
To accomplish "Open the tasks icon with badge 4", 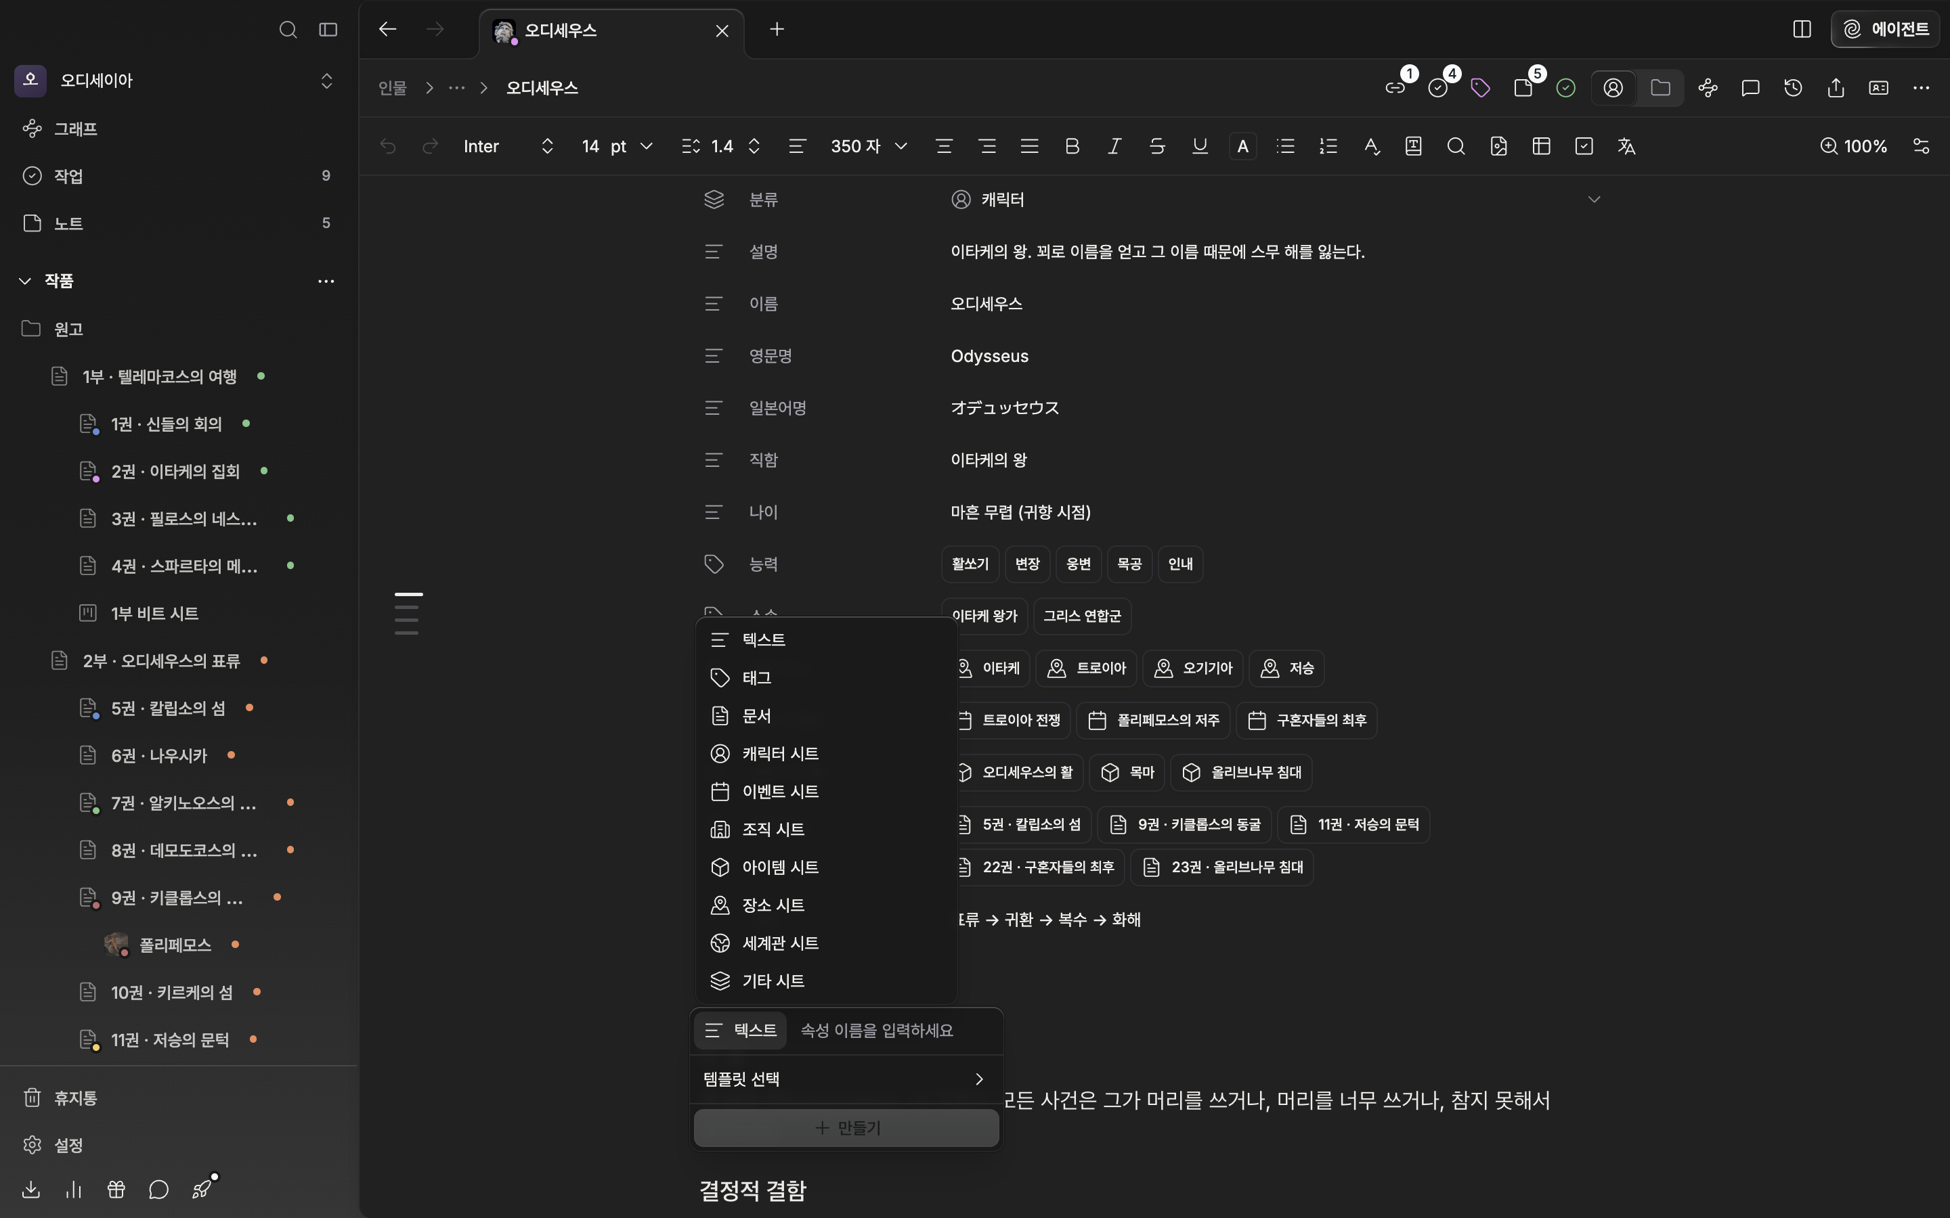I will (1438, 88).
